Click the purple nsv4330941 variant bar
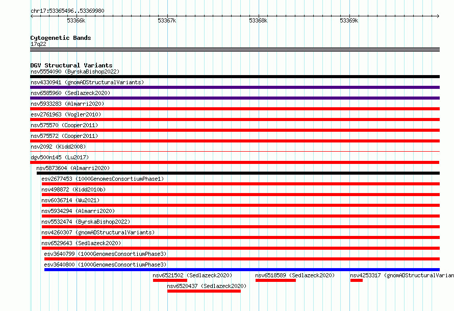The image size is (454, 311). pos(235,87)
